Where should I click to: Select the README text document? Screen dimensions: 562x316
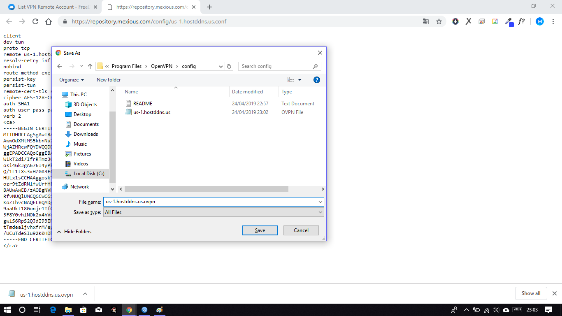(x=142, y=104)
